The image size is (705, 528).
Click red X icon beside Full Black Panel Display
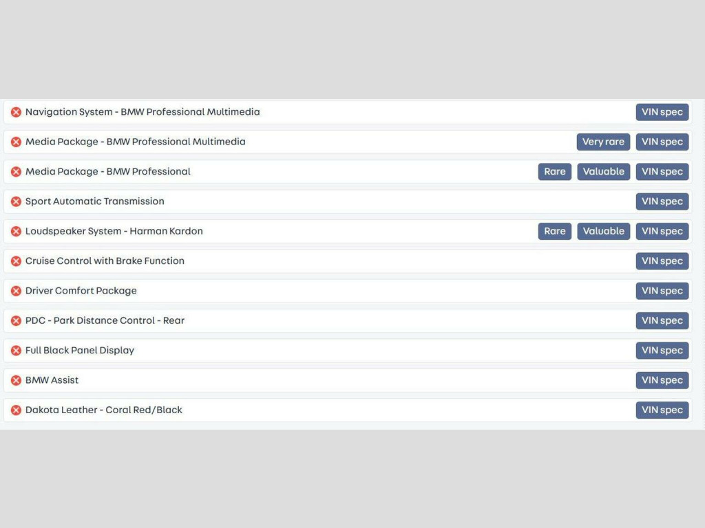[16, 351]
